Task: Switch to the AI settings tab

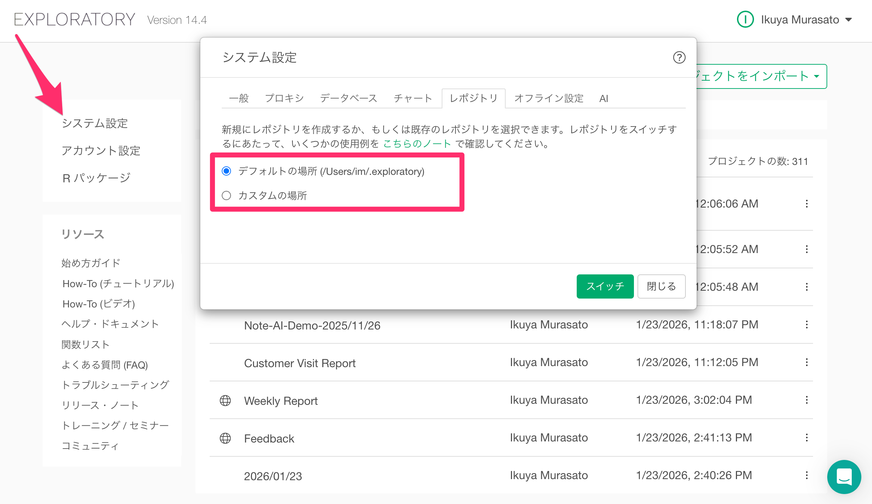Action: tap(603, 98)
